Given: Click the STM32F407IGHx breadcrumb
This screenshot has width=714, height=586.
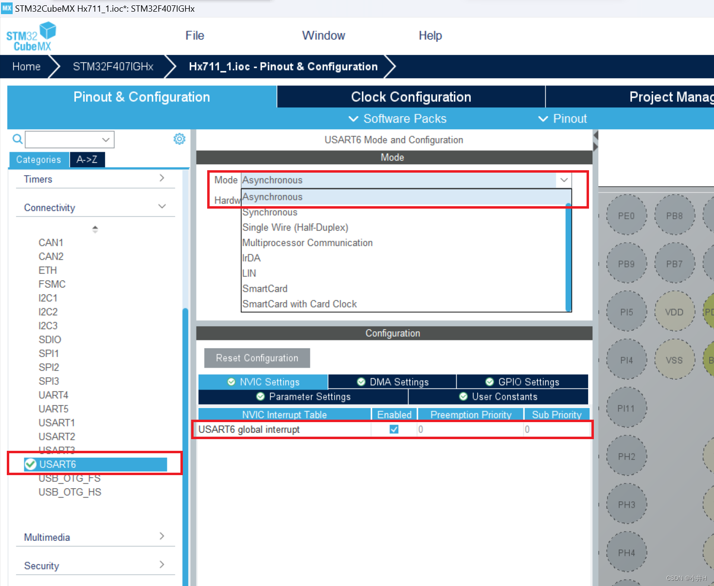Looking at the screenshot, I should pyautogui.click(x=113, y=67).
